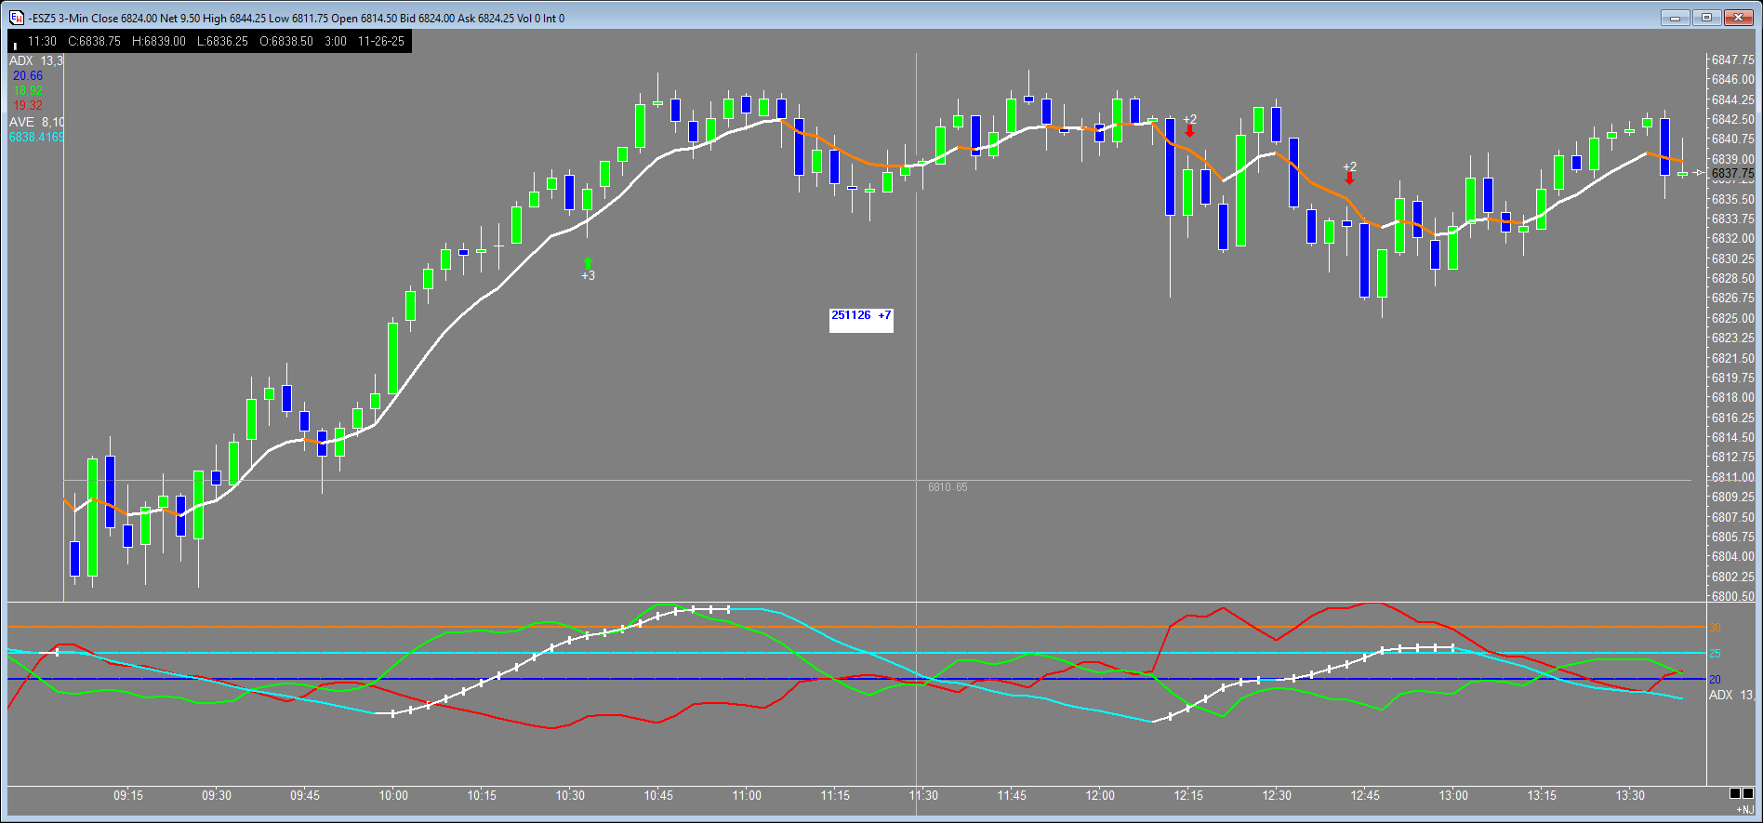
Task: Maximize the chart window
Action: 1707,17
